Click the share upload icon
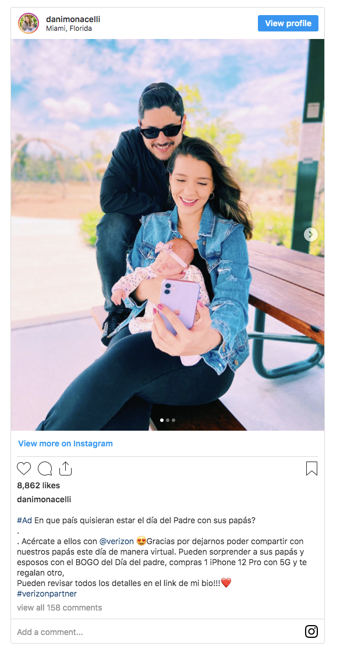 click(65, 469)
